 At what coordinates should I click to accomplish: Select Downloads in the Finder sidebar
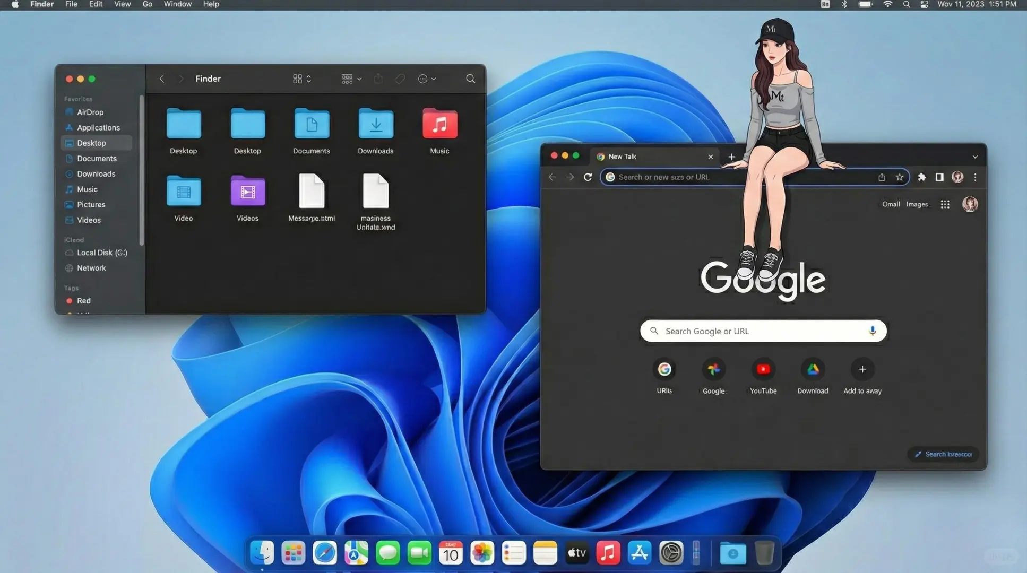click(x=96, y=173)
